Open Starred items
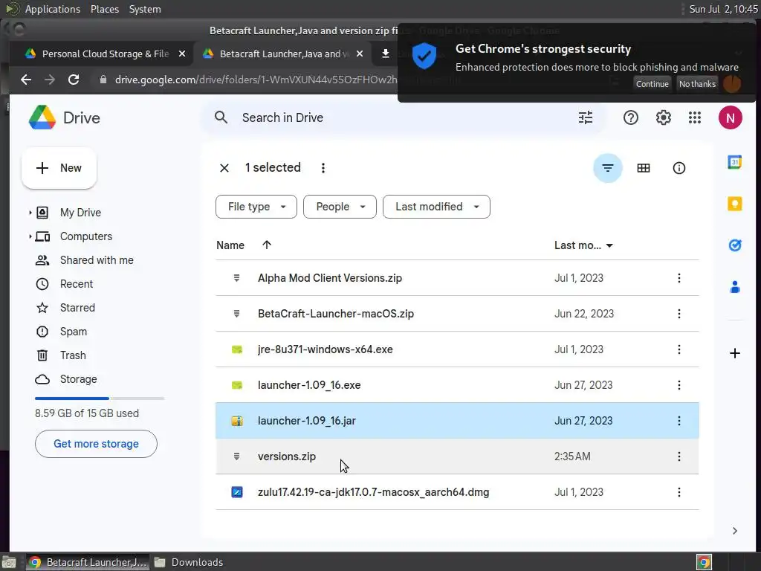This screenshot has width=761, height=571. point(77,308)
